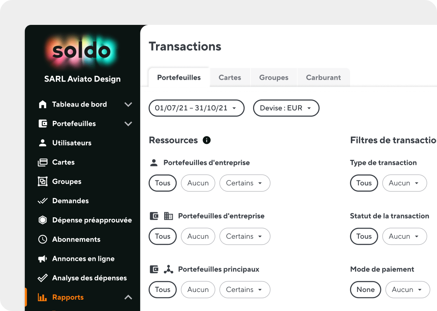This screenshot has width=437, height=311.
Task: Click the Tableau de bord home icon
Action: (x=43, y=105)
